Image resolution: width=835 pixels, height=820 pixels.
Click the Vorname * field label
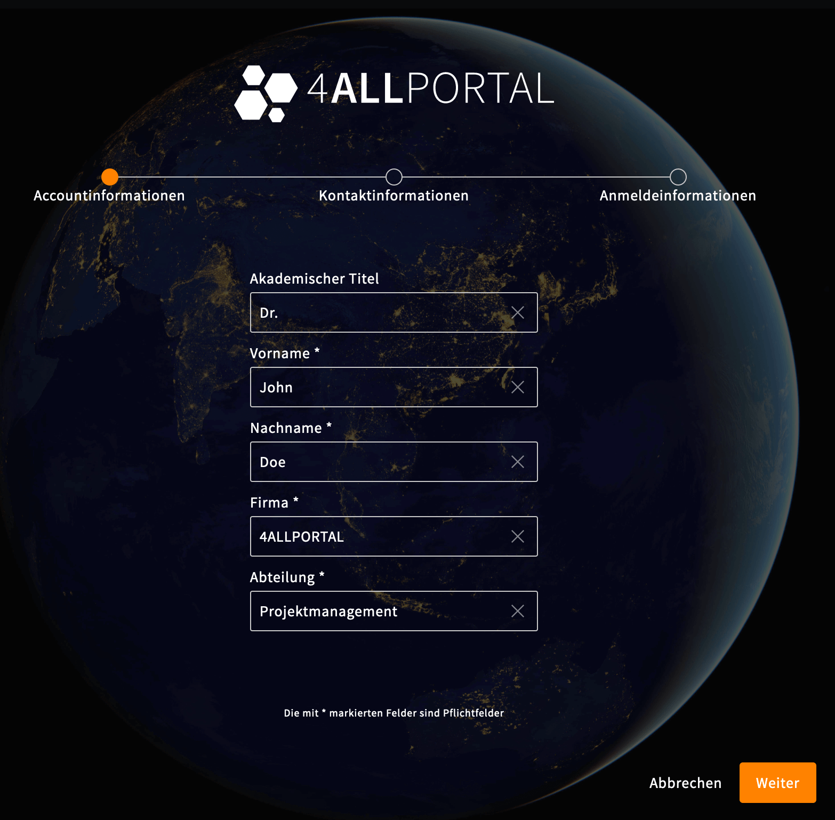click(x=285, y=353)
